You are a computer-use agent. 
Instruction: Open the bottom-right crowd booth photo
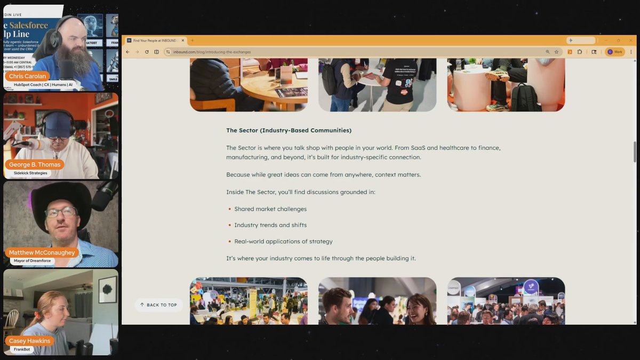506,301
